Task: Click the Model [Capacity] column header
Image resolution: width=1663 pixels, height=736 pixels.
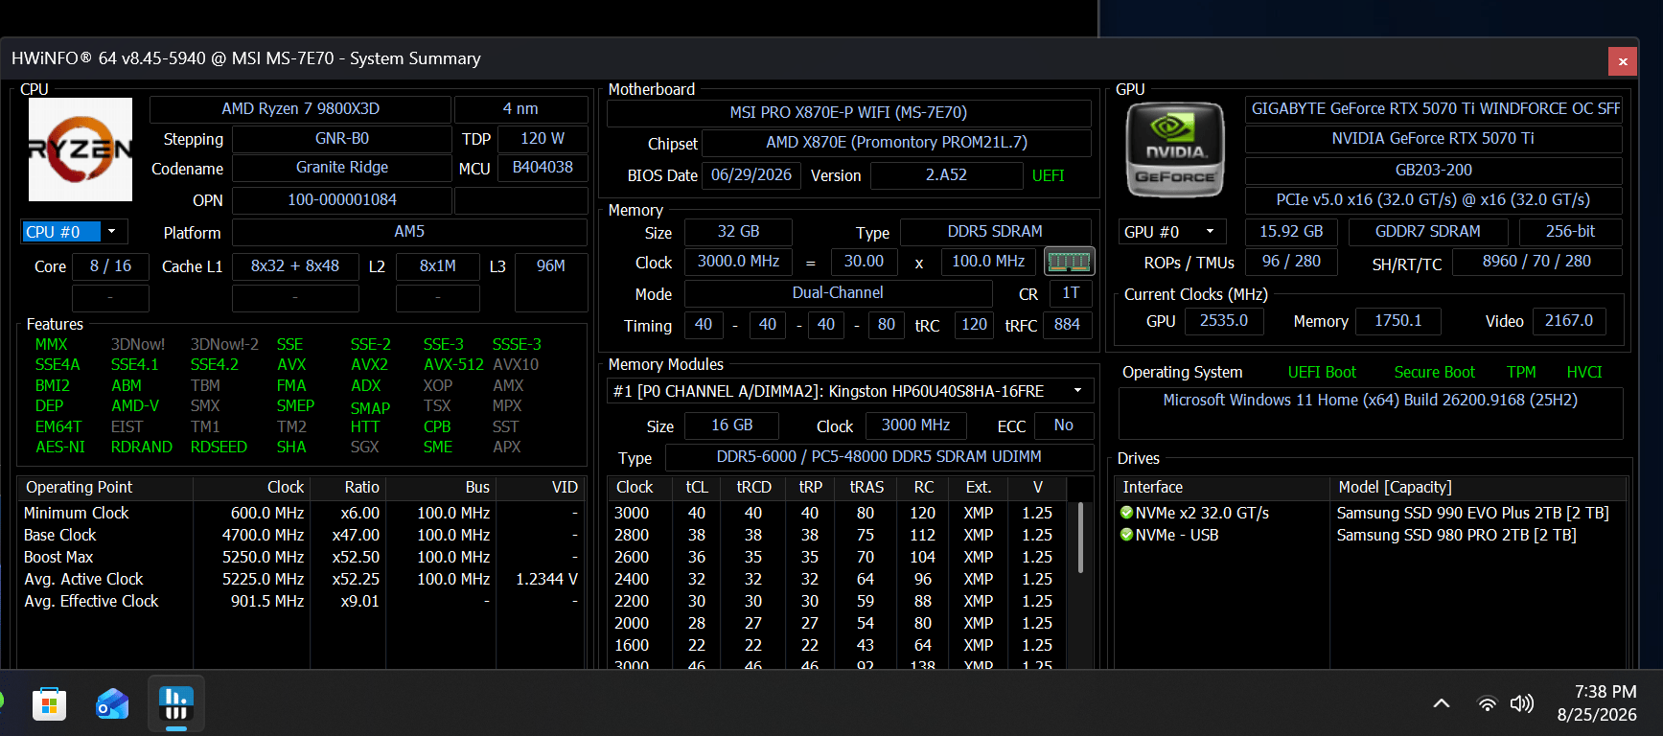Action: click(x=1478, y=488)
